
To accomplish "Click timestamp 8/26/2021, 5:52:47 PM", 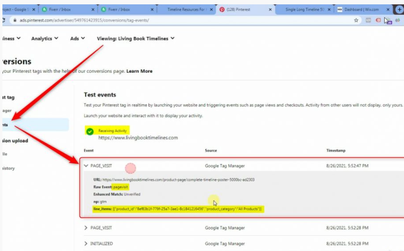I will [x=347, y=166].
